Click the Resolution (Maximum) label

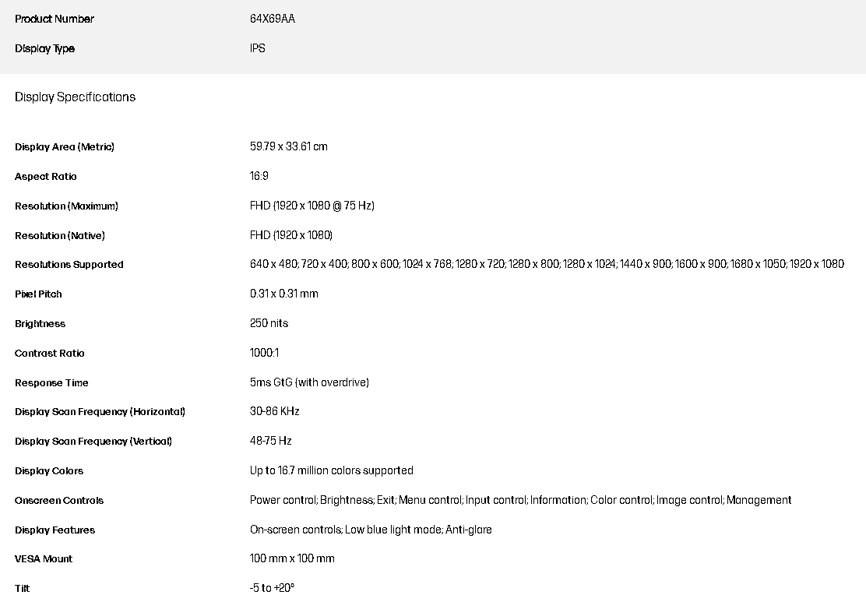pos(66,206)
